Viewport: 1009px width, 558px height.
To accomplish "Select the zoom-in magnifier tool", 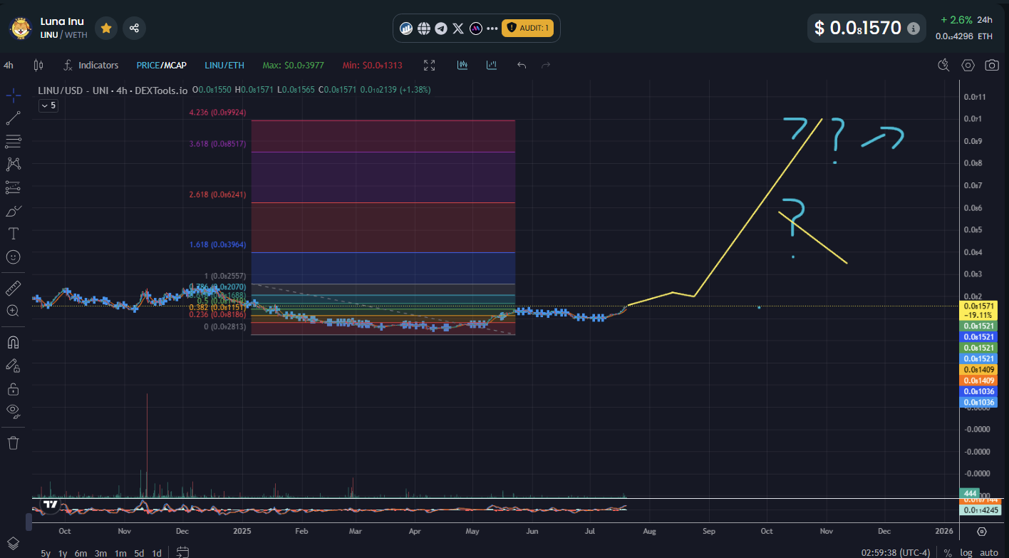I will coord(13,311).
